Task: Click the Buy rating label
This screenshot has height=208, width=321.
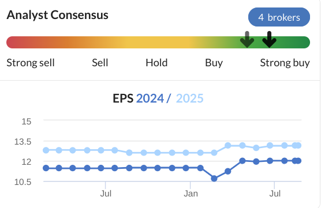Action: [214, 63]
